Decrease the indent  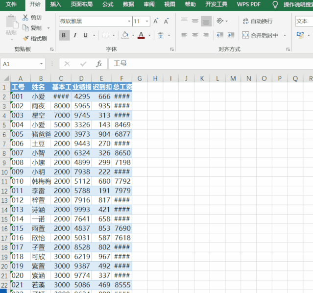pos(220,35)
